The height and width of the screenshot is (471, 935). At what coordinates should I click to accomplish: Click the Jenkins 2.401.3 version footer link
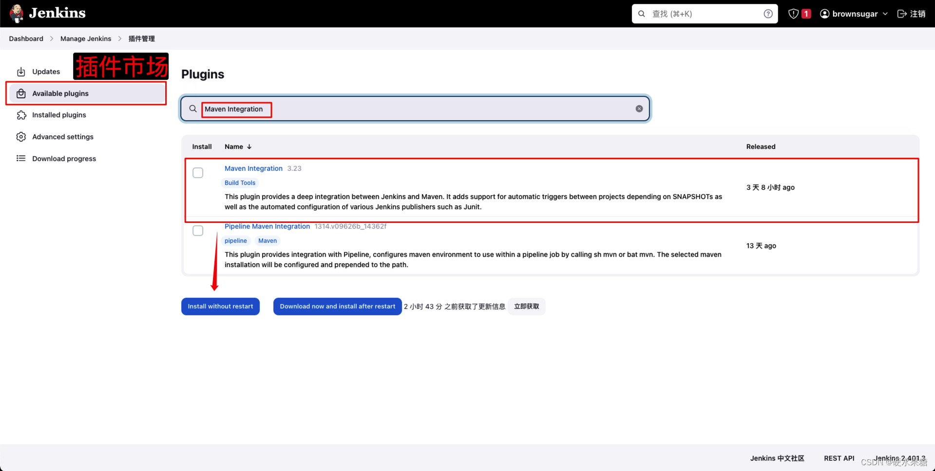(x=899, y=458)
